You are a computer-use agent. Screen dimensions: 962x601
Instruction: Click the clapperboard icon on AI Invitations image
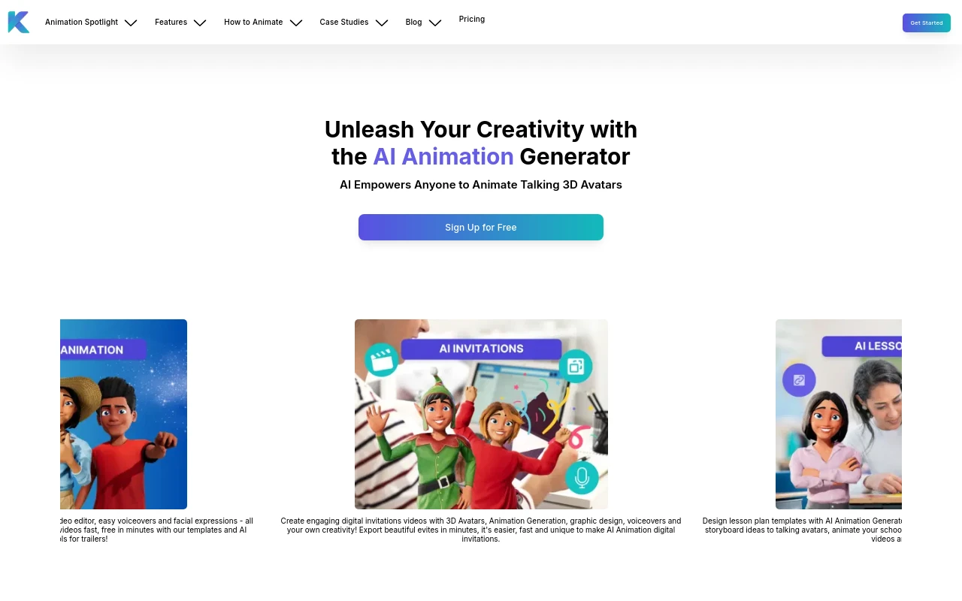coord(382,360)
